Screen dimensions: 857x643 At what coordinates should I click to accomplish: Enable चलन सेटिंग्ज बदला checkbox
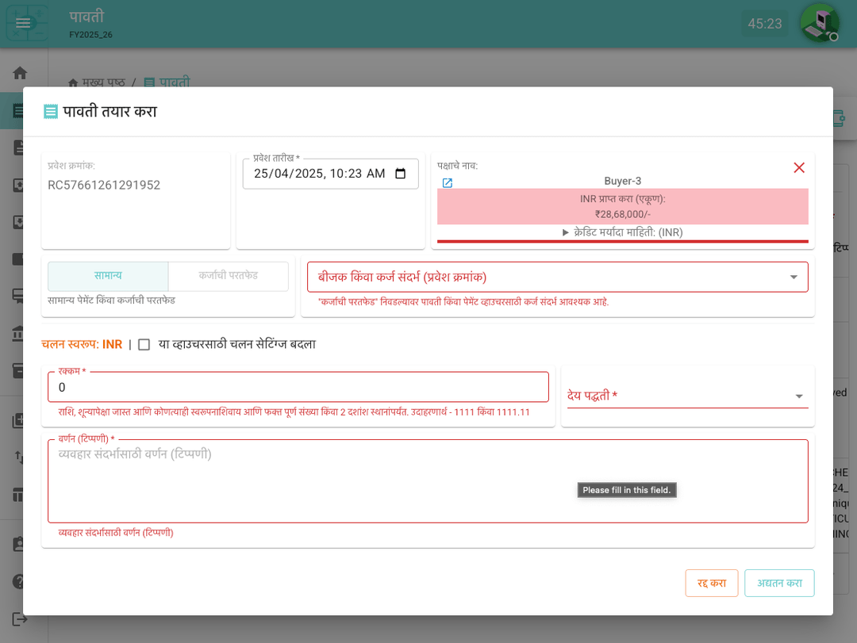click(x=144, y=345)
